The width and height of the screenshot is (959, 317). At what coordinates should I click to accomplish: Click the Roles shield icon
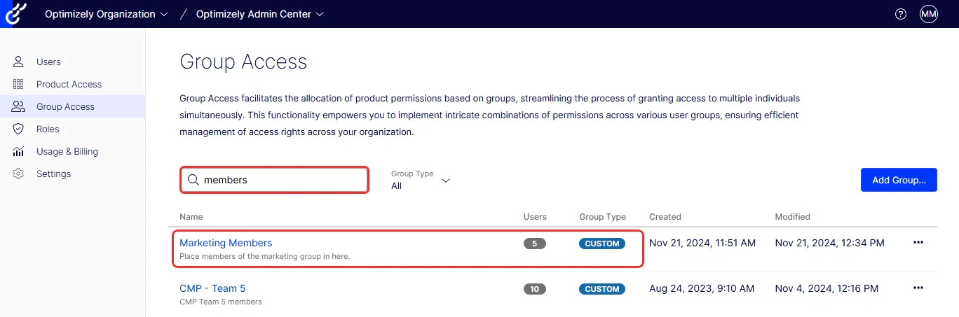[19, 129]
